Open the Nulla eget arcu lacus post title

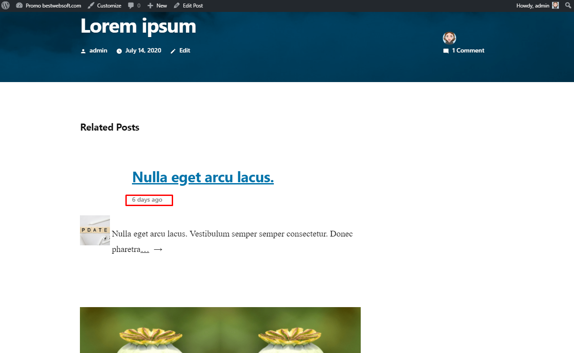(203, 177)
